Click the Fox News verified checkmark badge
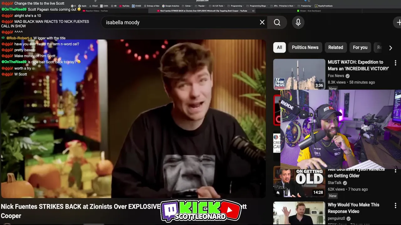This screenshot has width=401, height=225. 347,76
